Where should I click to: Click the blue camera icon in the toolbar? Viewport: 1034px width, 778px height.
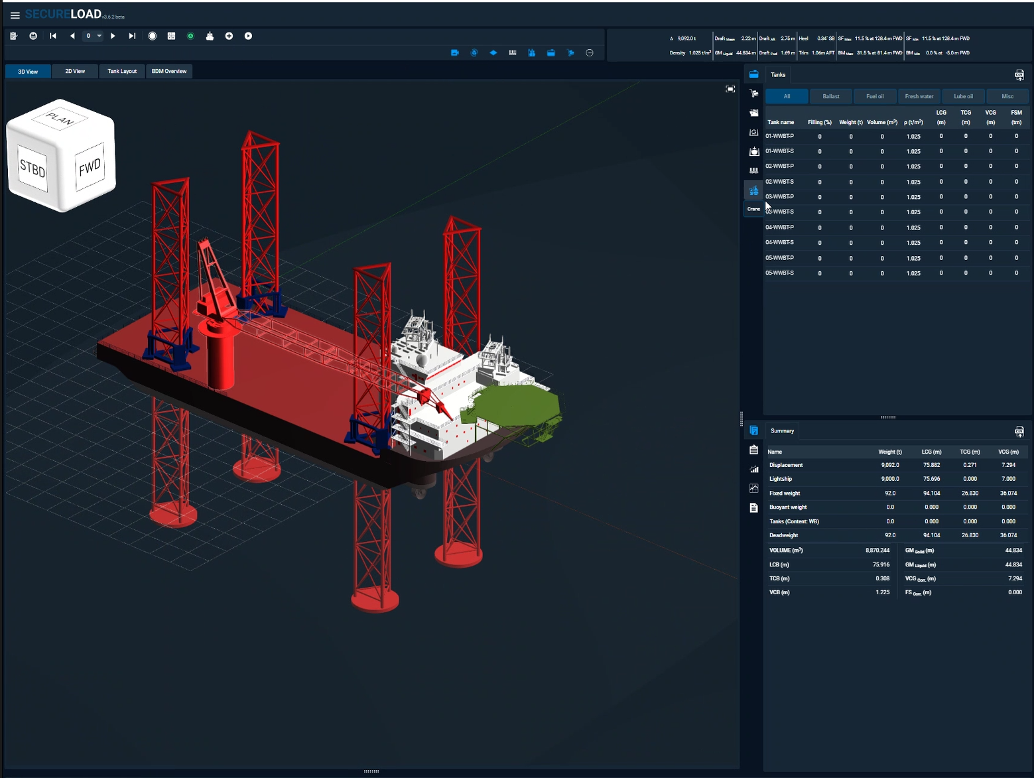click(455, 53)
